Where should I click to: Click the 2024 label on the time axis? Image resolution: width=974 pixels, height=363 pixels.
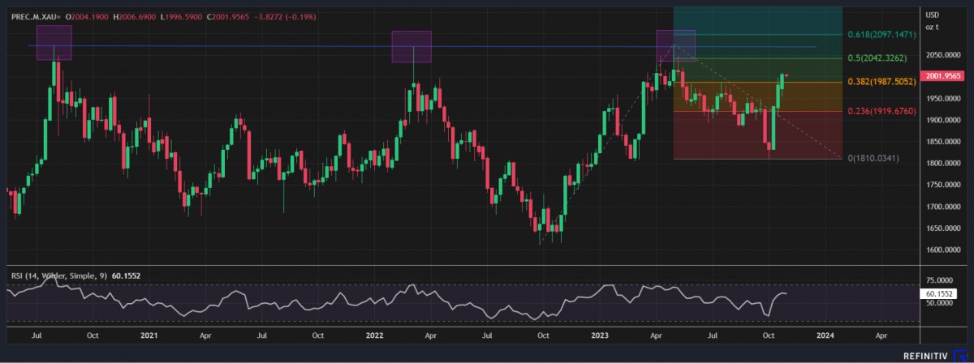tap(825, 335)
